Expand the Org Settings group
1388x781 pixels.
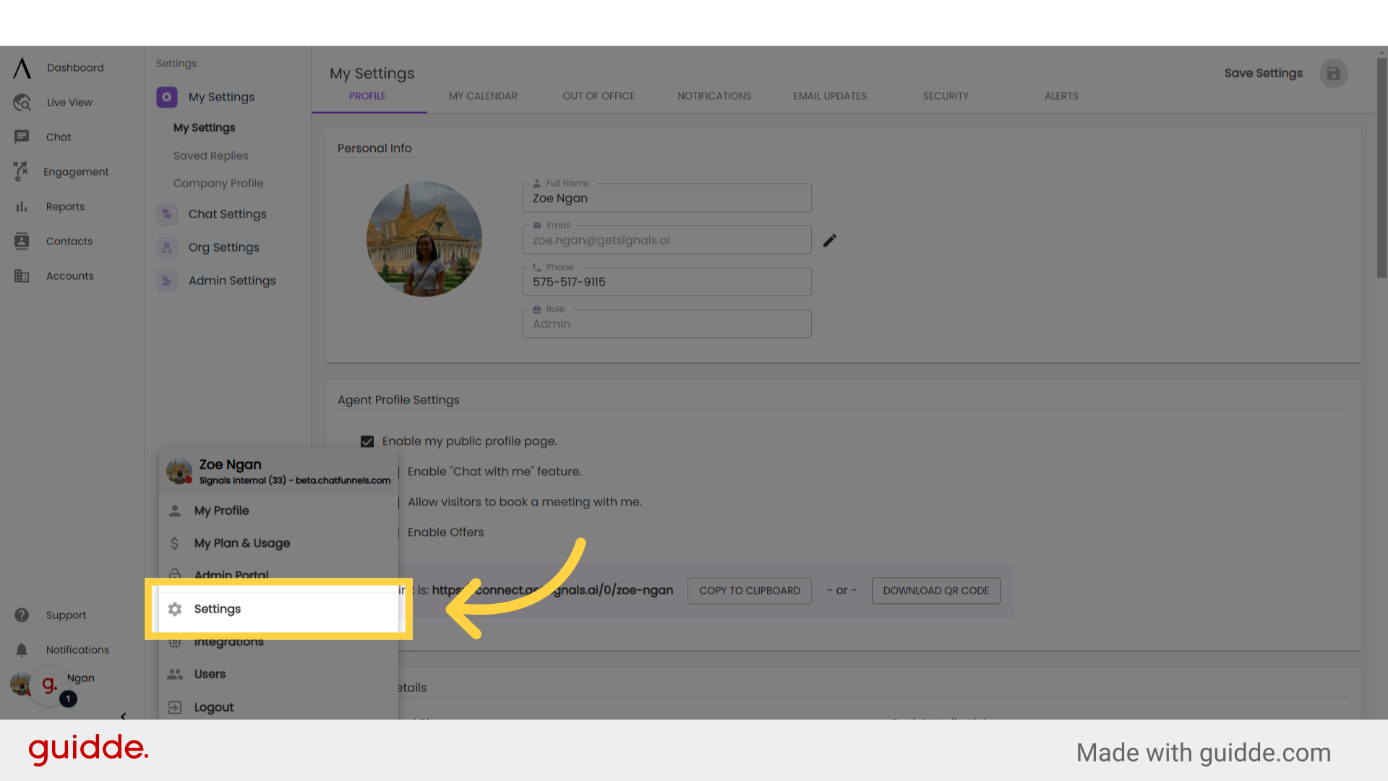223,247
